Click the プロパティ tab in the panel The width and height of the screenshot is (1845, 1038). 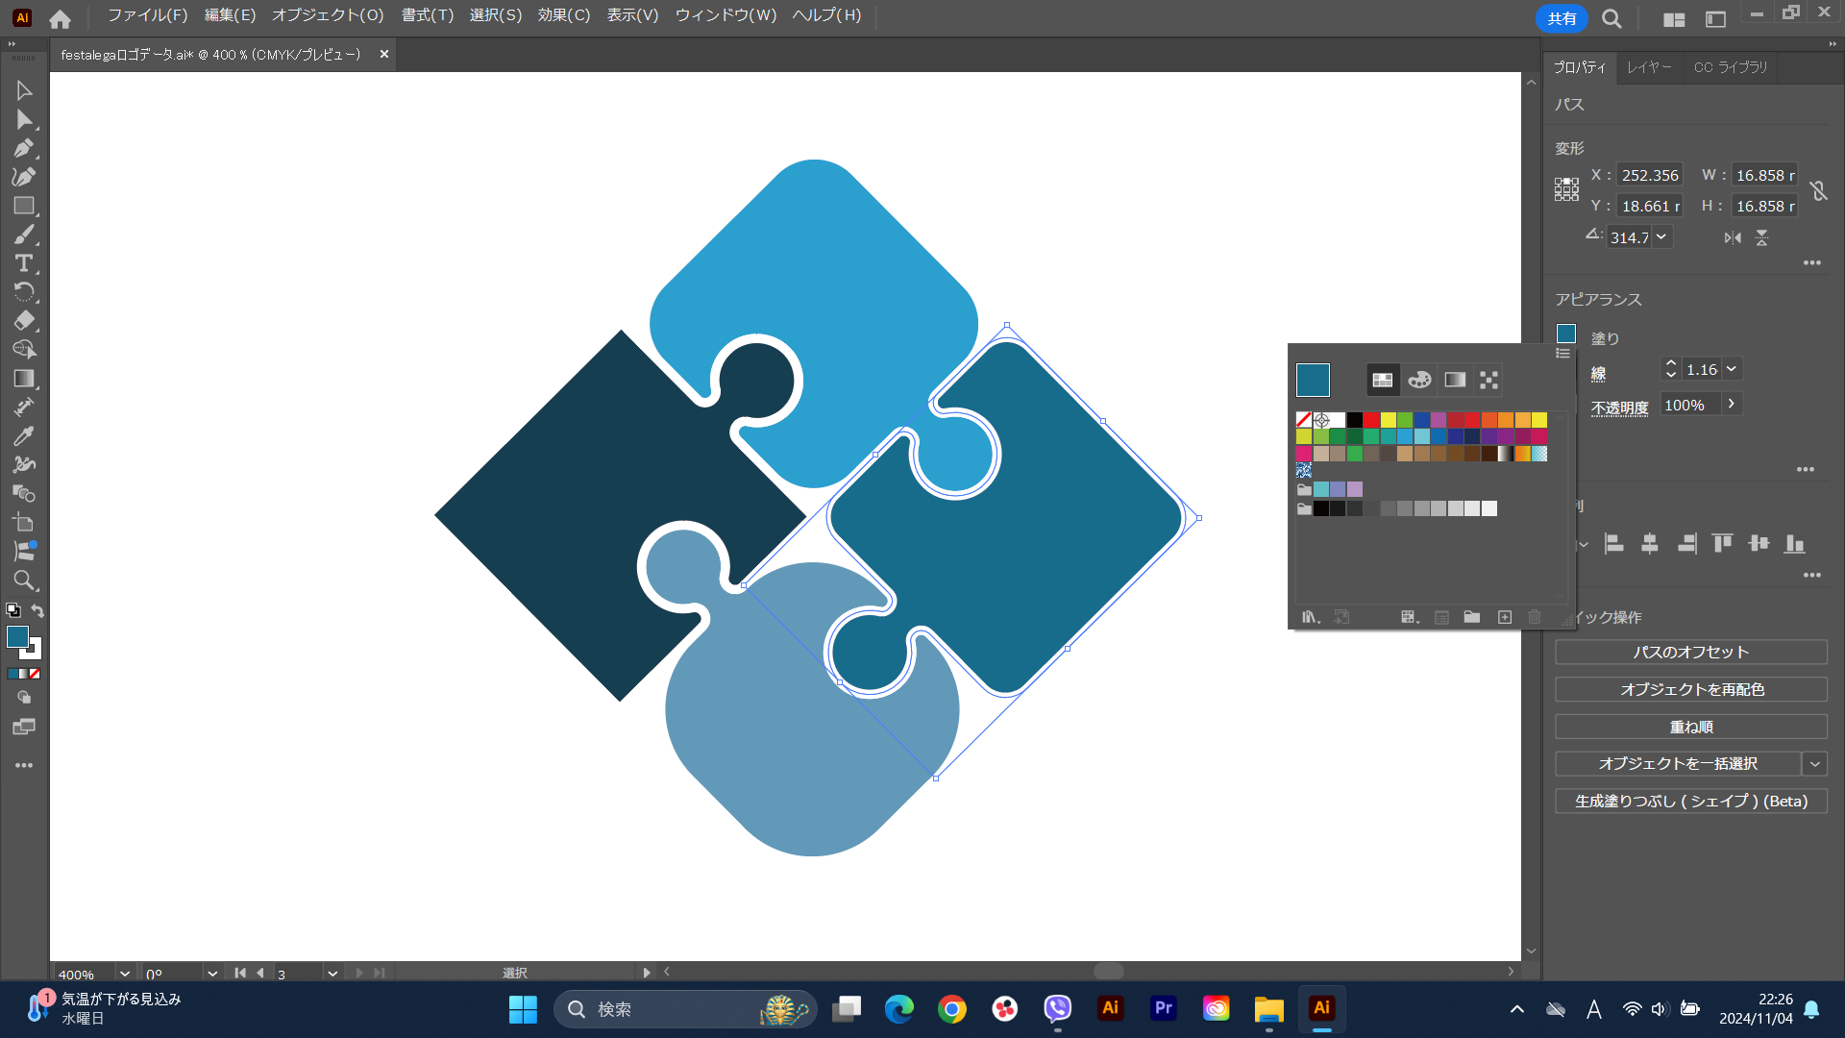tap(1582, 66)
